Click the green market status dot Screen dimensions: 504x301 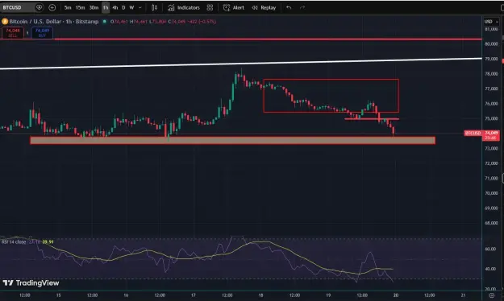[x=105, y=22]
